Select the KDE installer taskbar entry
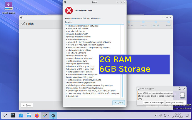 pos(53,115)
